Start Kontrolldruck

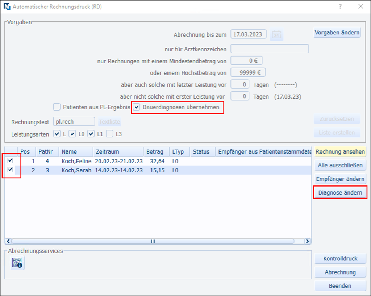pos(340,259)
